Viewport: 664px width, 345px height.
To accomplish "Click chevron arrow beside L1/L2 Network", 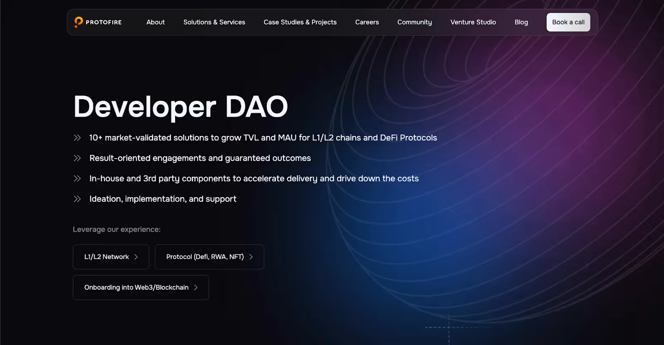I will [136, 257].
